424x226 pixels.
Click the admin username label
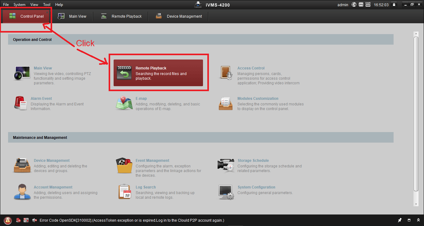[x=343, y=5]
